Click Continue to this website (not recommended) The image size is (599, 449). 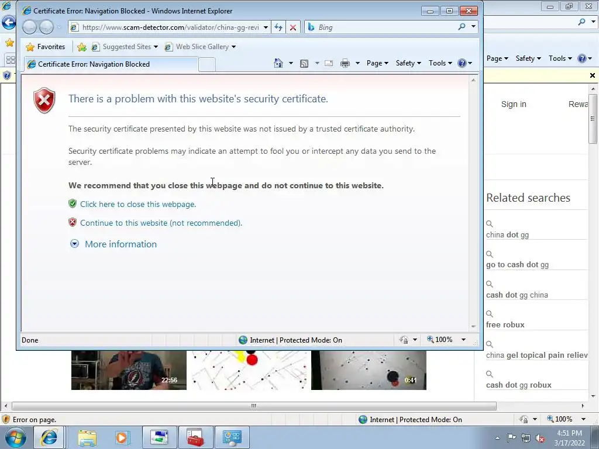[x=161, y=223]
